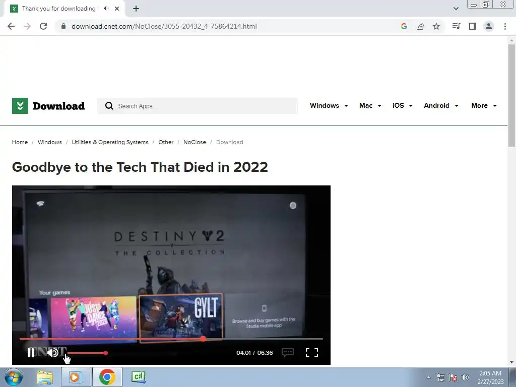Open the network tray icon

pos(440,377)
